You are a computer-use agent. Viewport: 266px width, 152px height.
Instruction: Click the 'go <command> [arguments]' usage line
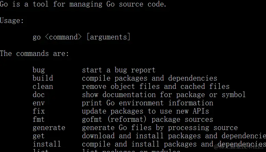tap(81, 37)
